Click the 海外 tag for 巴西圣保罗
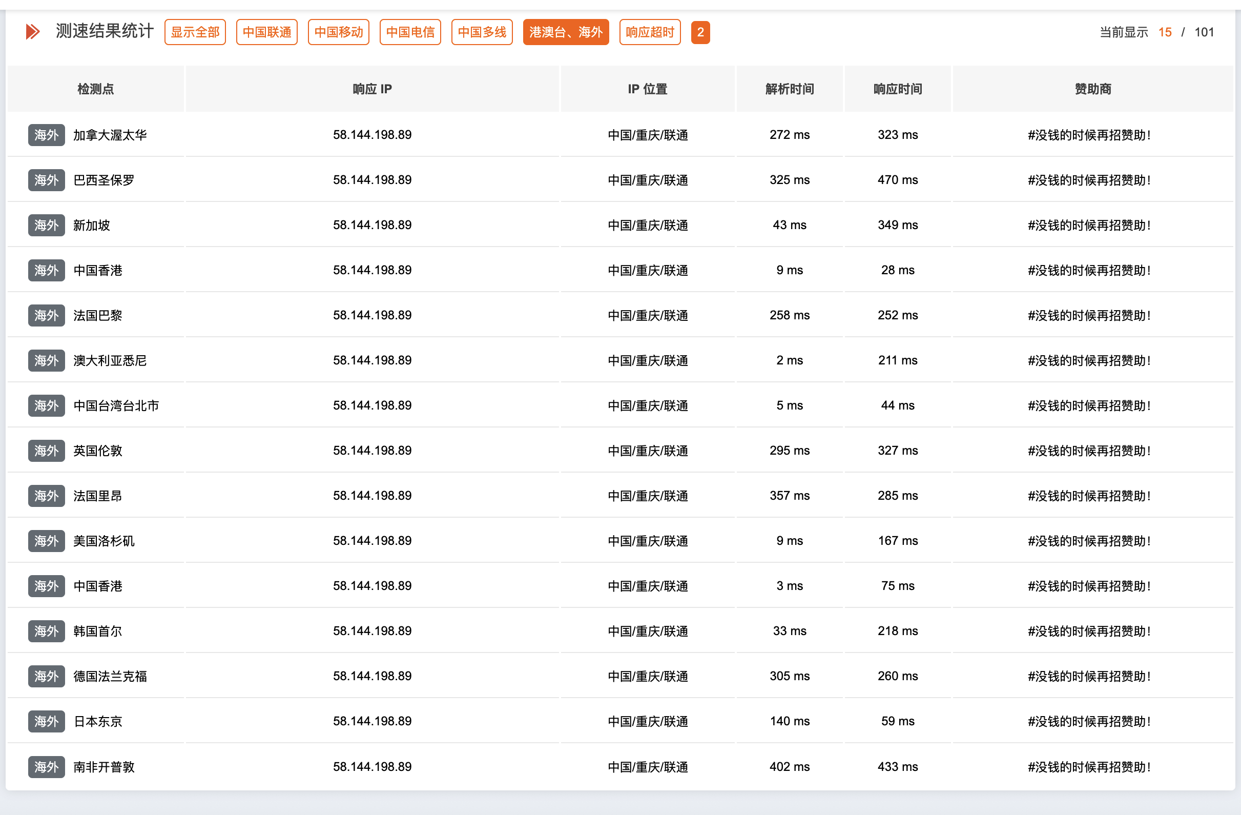 (47, 180)
